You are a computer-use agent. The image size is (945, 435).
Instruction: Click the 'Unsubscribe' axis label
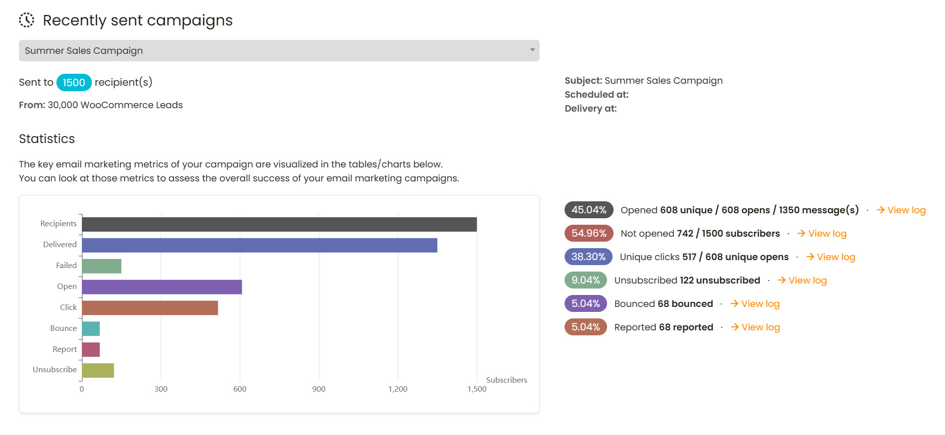(55, 370)
